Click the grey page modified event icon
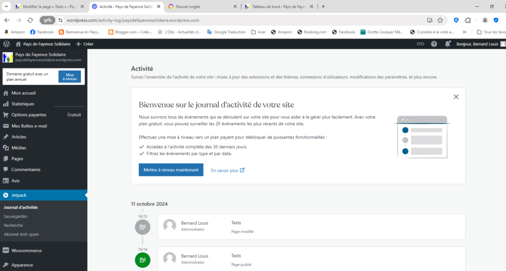This screenshot has height=271, width=506. pyautogui.click(x=142, y=227)
